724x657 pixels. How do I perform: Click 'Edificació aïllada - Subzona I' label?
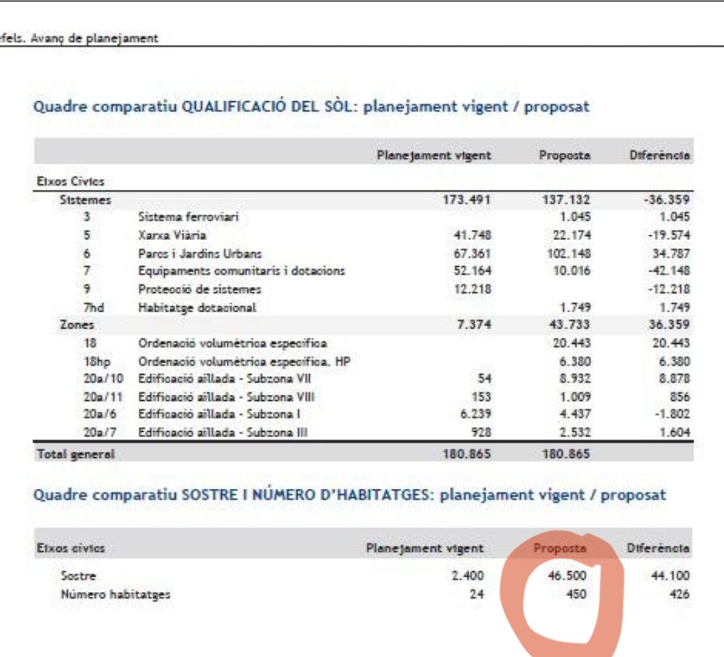tap(219, 414)
